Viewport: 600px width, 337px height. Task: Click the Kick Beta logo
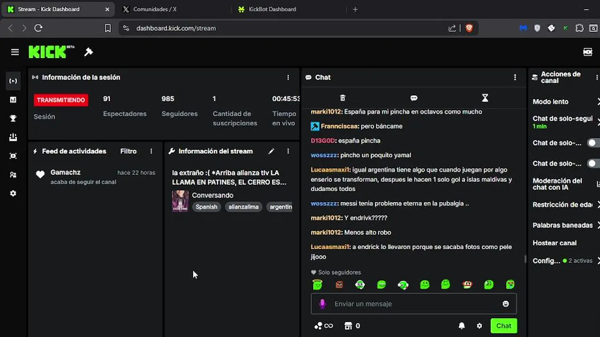coord(51,52)
